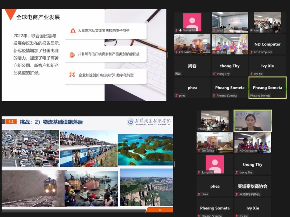
Task: Click the divider handle beside the logistics slide
Action: (174, 164)
